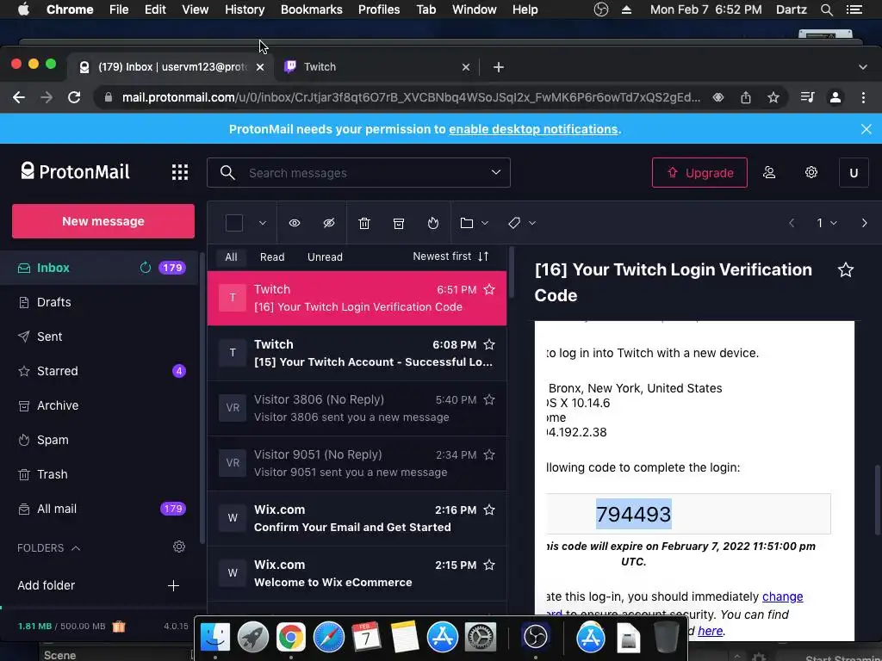Refresh inbox with the circular arrow icon
Image resolution: width=882 pixels, height=661 pixels.
click(x=145, y=268)
